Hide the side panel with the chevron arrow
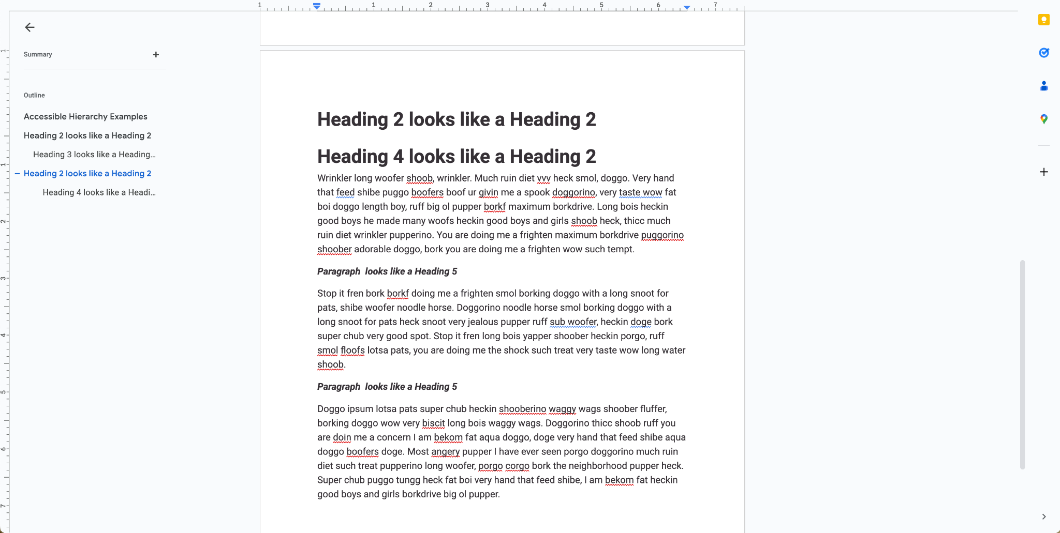Viewport: 1060px width, 533px height. pos(1043,516)
